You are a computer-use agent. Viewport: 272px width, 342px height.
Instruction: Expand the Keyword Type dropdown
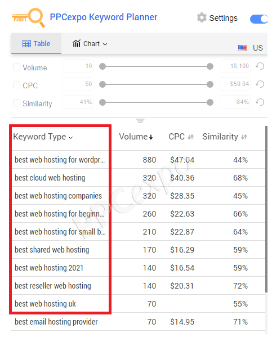70,138
